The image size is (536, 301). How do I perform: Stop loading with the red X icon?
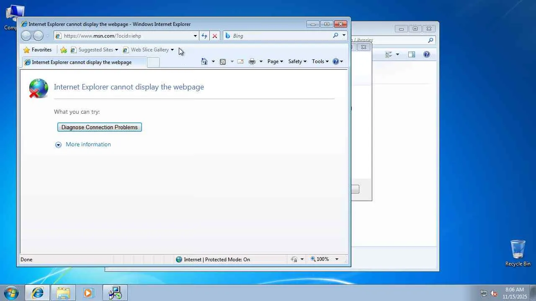coord(215,36)
